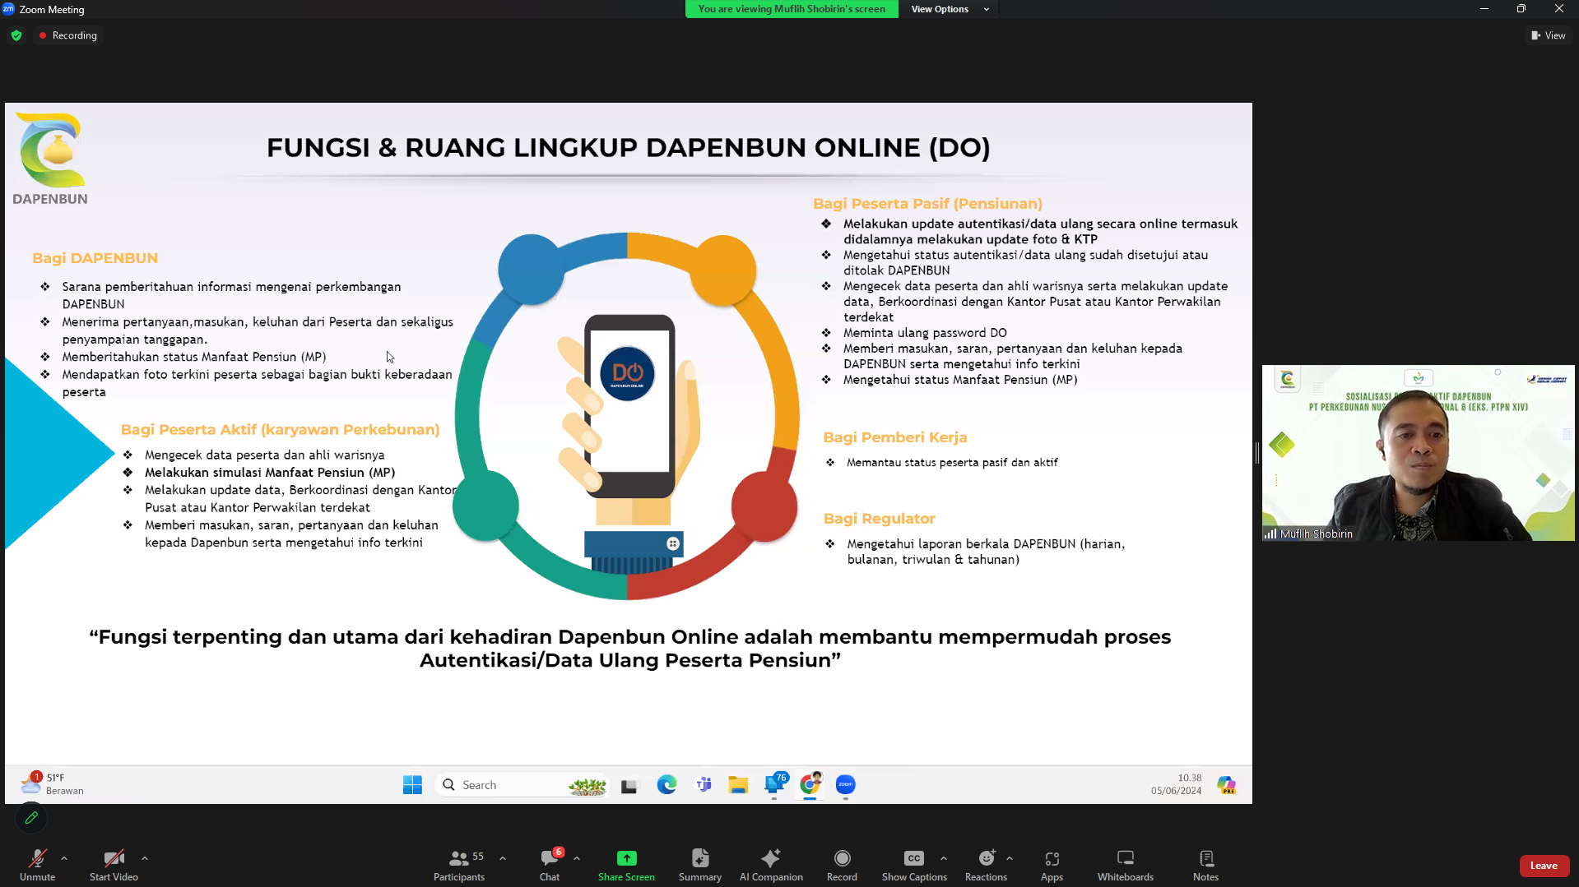Click the 'You are viewing Muflih Shobirin's screen' banner
This screenshot has width=1579, height=887.
point(792,9)
